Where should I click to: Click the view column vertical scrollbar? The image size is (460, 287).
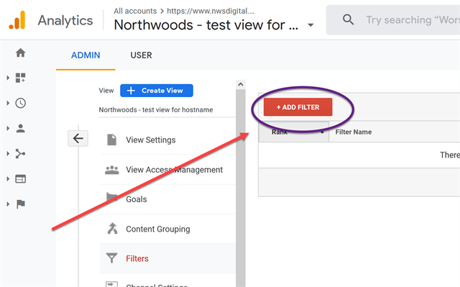coord(241,188)
